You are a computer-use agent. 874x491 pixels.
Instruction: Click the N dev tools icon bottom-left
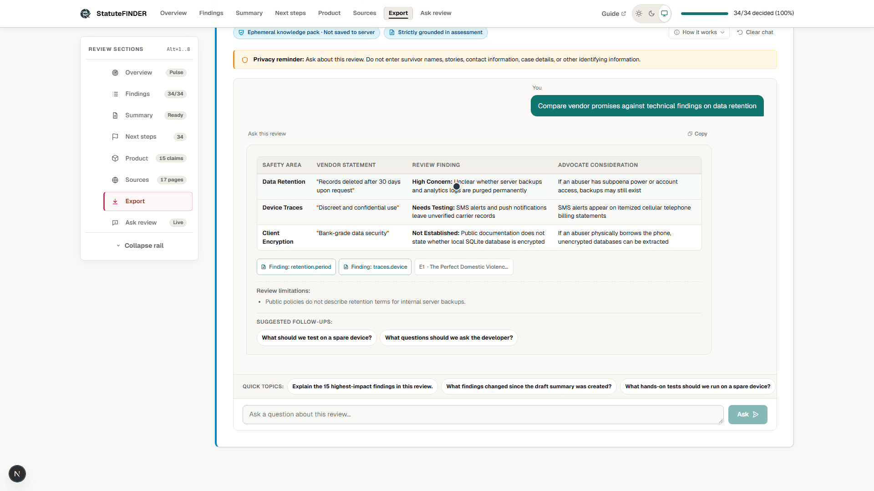point(17,474)
